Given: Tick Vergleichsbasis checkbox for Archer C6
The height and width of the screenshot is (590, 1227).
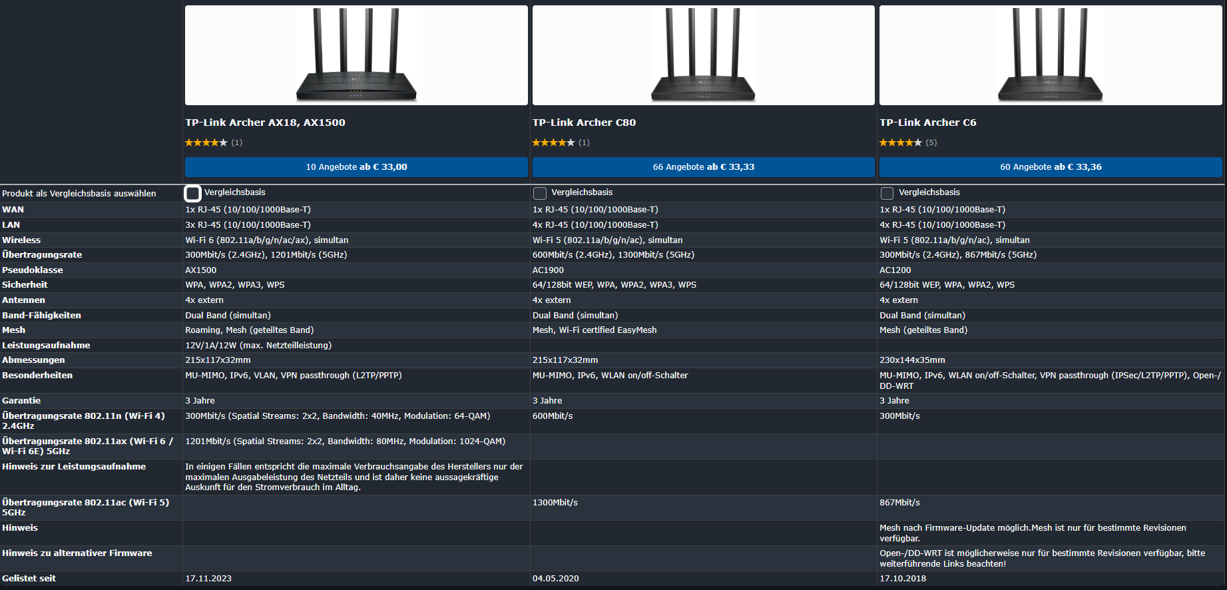Looking at the screenshot, I should pyautogui.click(x=887, y=193).
